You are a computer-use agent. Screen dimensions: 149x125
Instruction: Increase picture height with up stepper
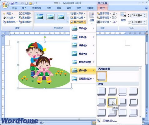pos(145,14)
